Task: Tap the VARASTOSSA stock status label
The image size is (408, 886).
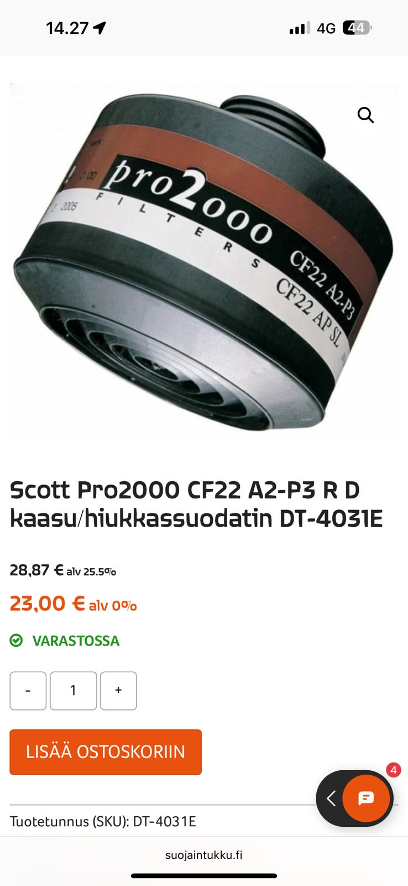Action: click(76, 641)
